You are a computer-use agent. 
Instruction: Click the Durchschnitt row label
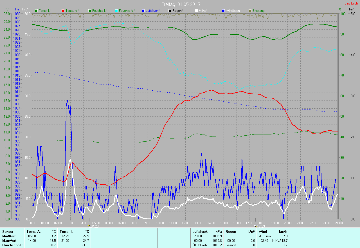point(12,245)
